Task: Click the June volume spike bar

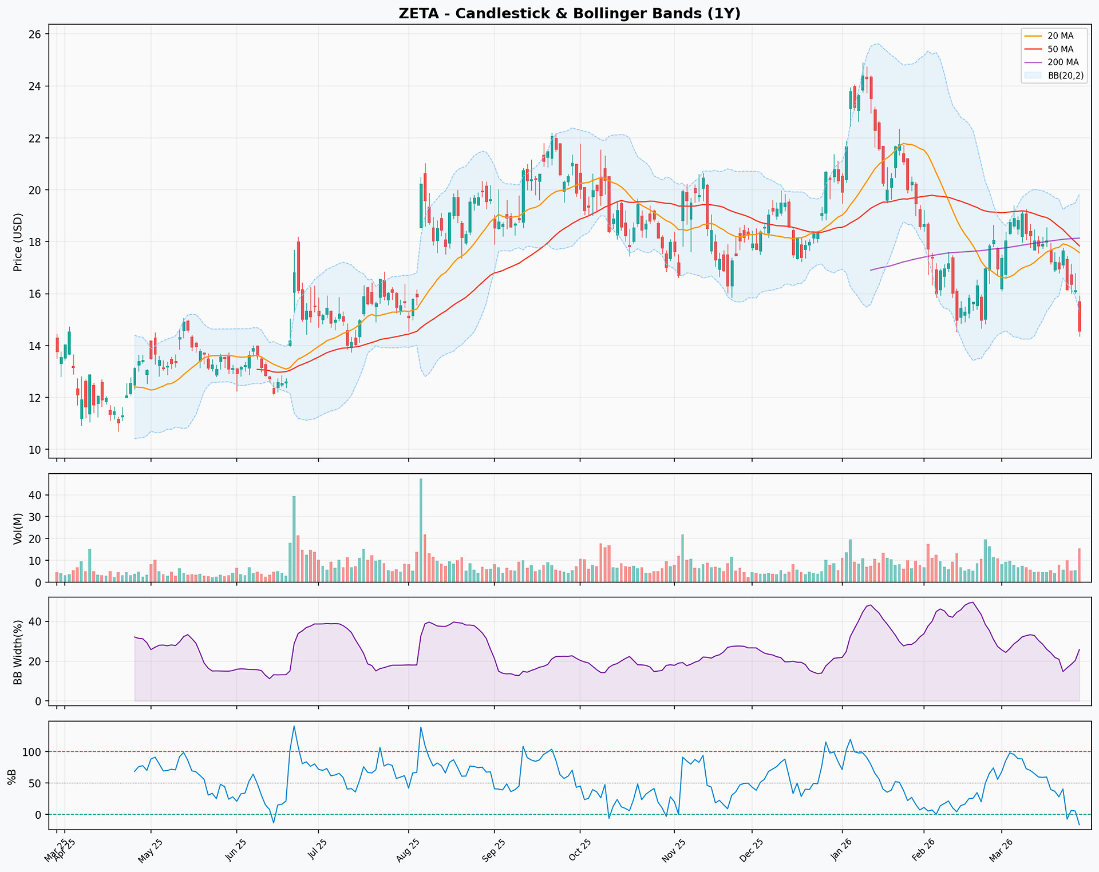Action: click(294, 539)
